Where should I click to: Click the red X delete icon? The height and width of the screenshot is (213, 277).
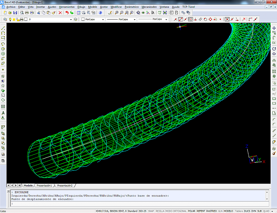point(60,13)
